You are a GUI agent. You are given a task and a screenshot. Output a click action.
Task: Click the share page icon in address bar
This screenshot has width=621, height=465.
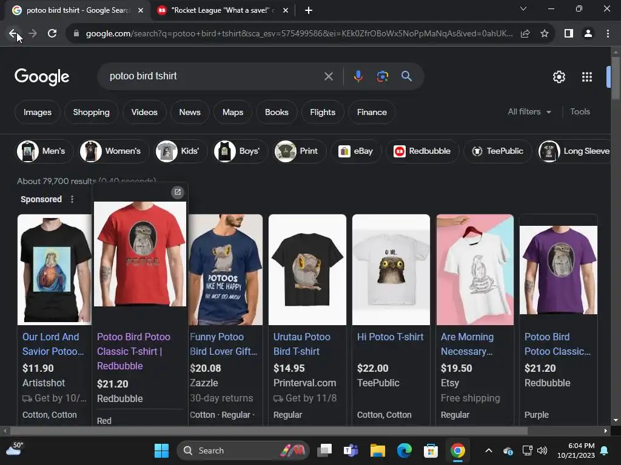coord(525,34)
